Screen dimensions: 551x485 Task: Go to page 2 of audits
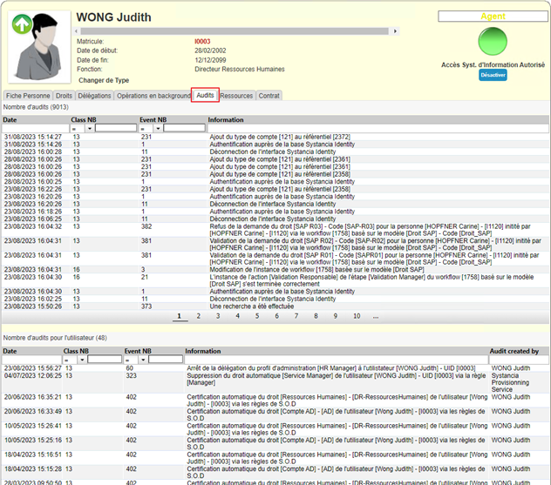point(199,316)
